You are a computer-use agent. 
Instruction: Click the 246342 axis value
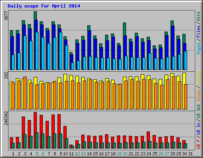click(x=6, y=118)
